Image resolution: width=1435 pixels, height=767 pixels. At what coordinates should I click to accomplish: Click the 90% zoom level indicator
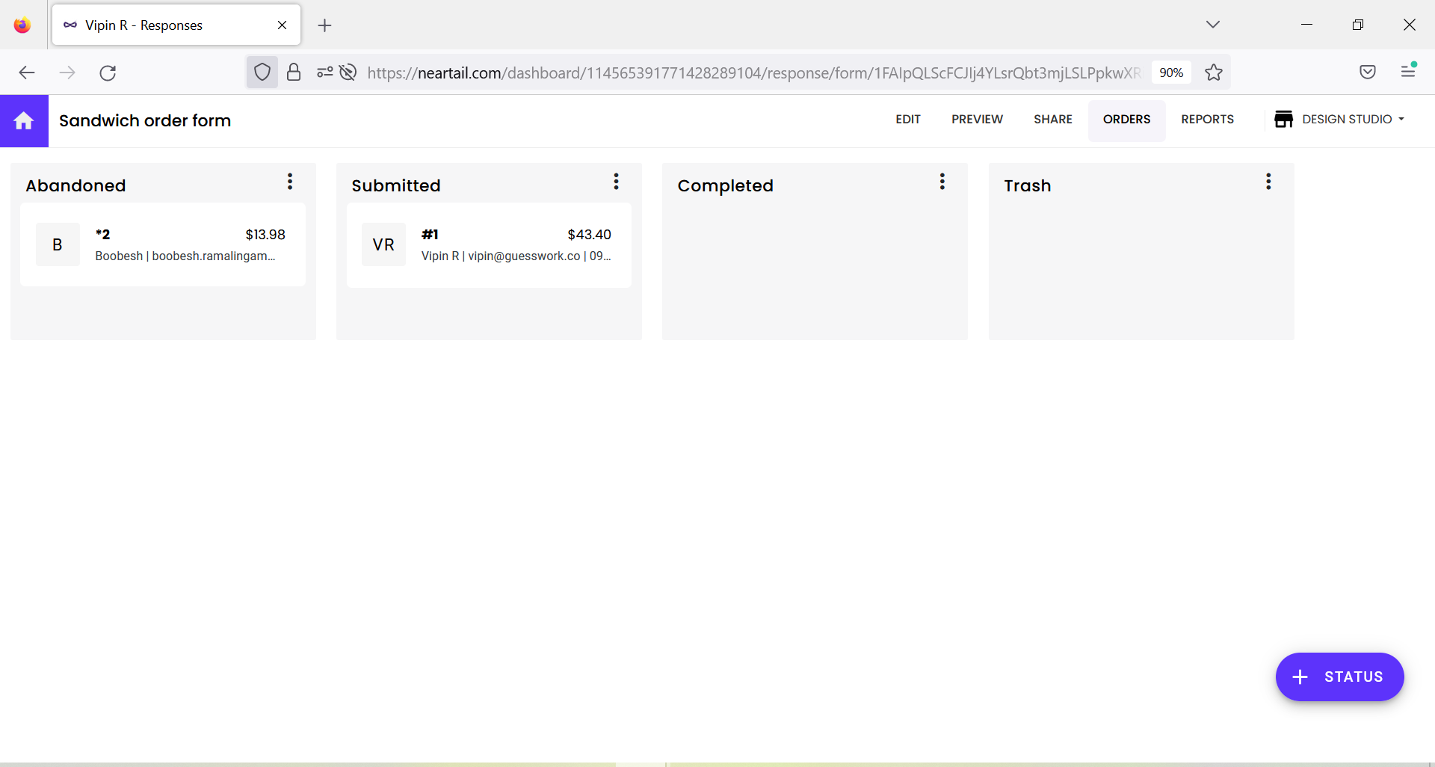[x=1170, y=72]
